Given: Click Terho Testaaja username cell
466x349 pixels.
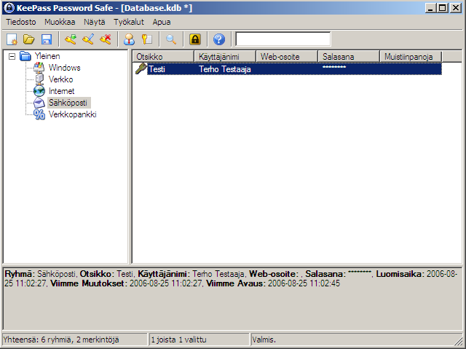Looking at the screenshot, I should tap(225, 69).
